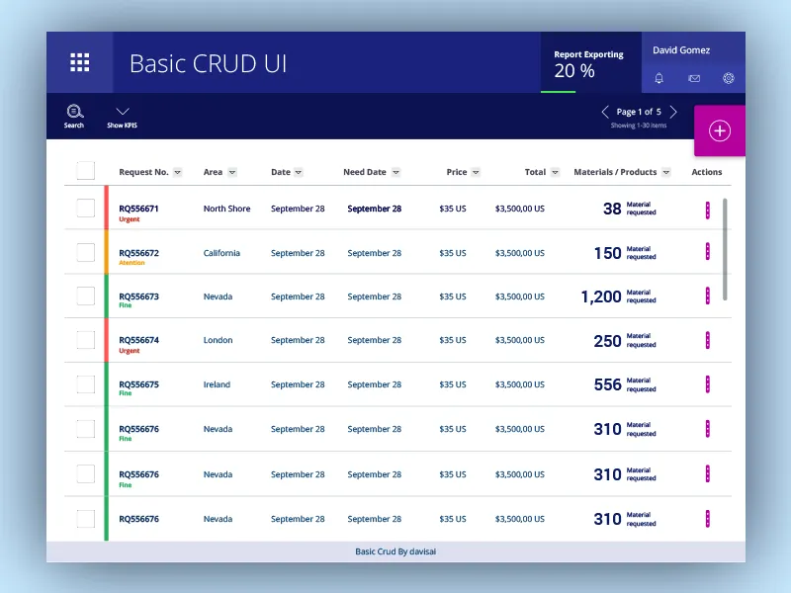Open messages via the envelope icon
The width and height of the screenshot is (791, 593).
click(693, 78)
